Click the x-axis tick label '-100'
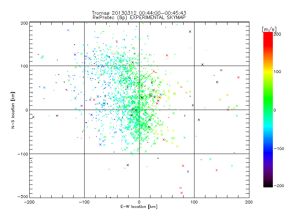This screenshot has width=293, height=220. tap(84, 202)
